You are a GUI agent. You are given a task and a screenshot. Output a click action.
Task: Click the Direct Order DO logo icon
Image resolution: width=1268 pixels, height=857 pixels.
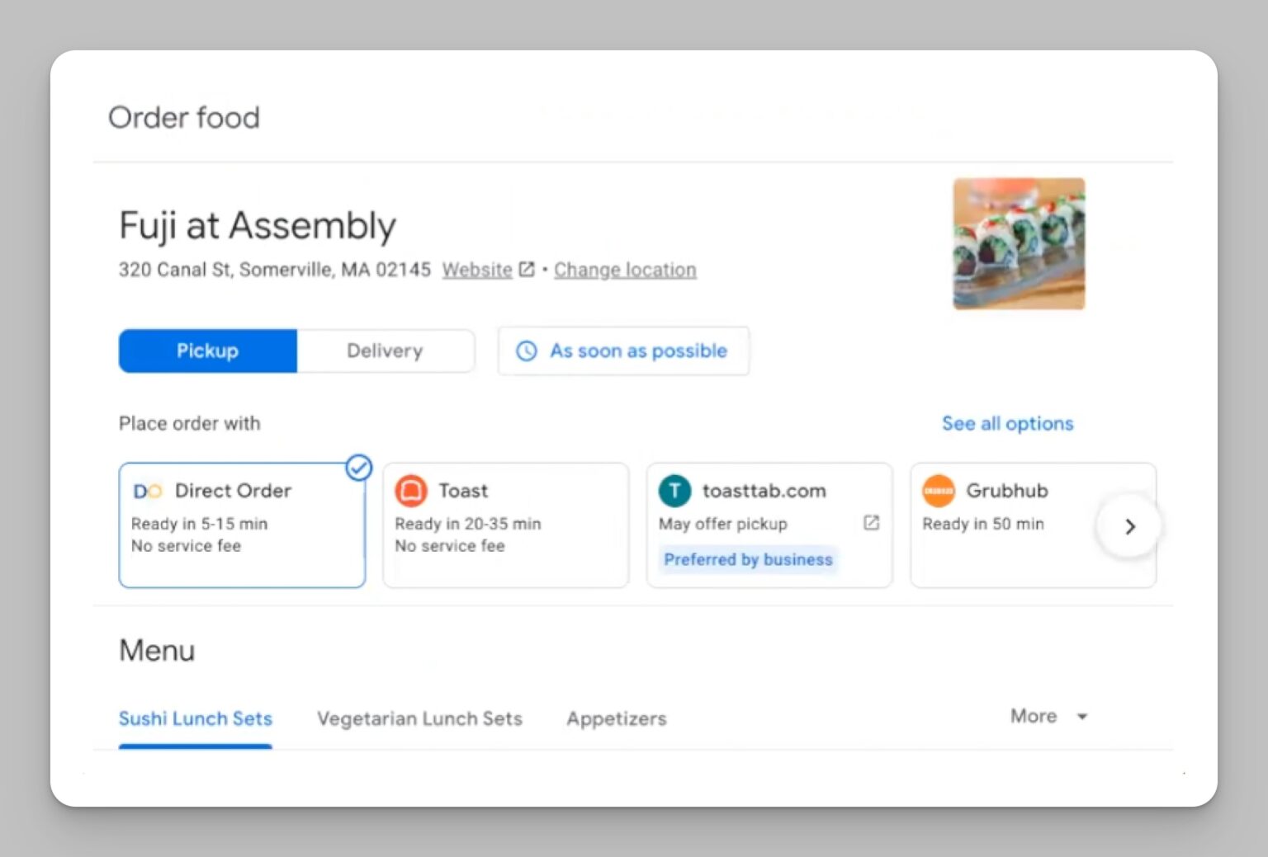click(148, 492)
